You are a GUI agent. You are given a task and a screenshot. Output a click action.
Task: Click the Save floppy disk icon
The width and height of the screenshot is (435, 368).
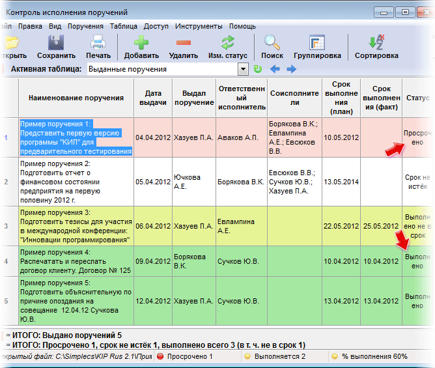[56, 42]
